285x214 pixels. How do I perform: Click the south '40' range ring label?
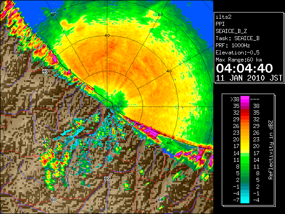[x=107, y=178]
